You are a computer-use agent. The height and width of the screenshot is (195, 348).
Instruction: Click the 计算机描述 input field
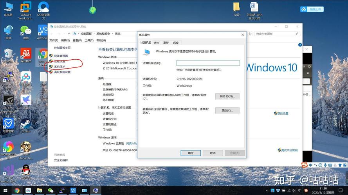[208, 63]
